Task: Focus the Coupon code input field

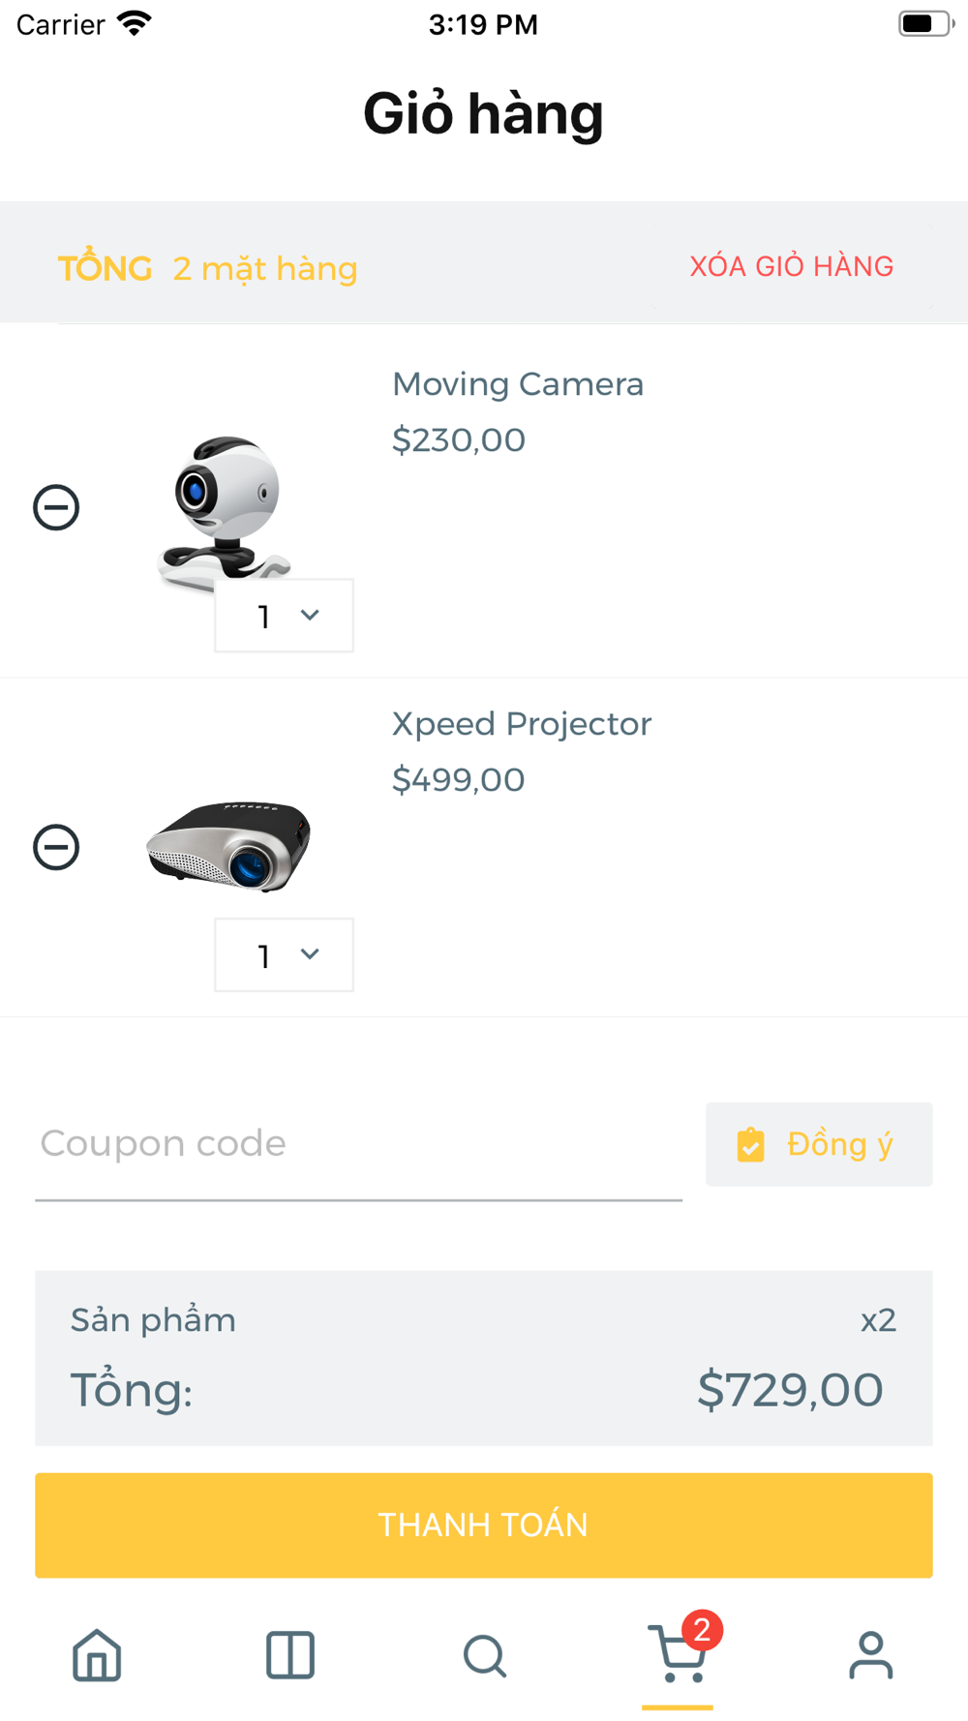Action: (358, 1144)
